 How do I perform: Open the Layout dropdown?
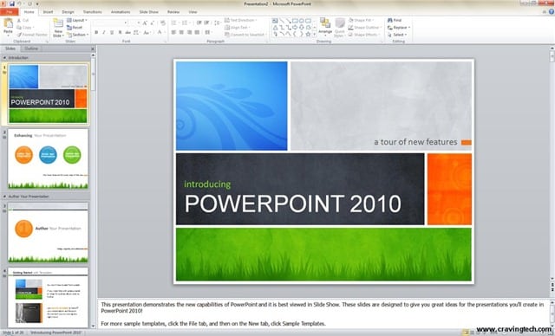[77, 20]
